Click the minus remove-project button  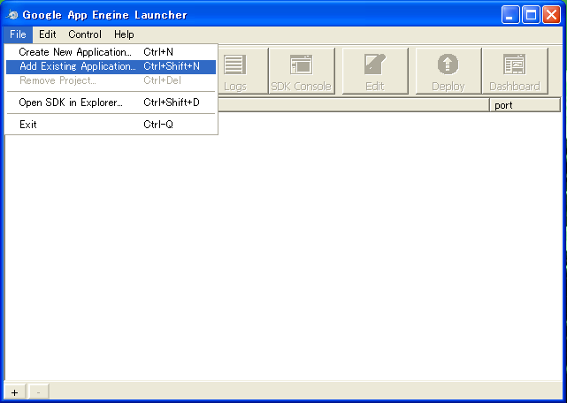[38, 392]
